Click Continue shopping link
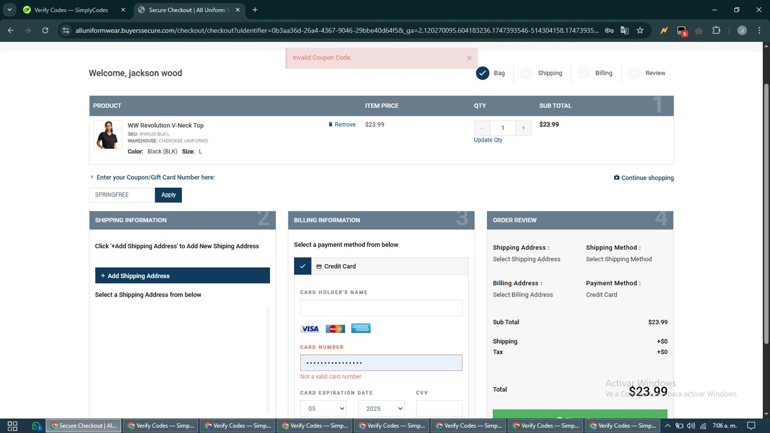The height and width of the screenshot is (433, 770). coord(644,178)
